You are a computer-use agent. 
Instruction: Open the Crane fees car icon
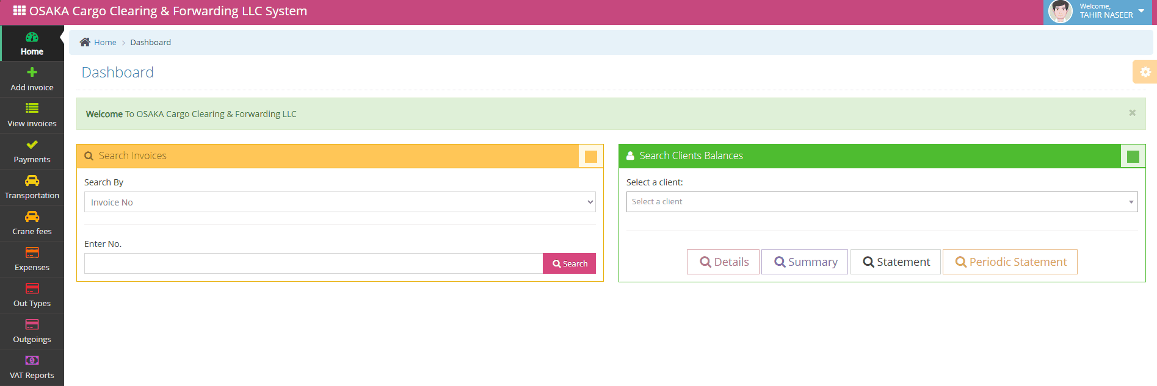coord(32,216)
